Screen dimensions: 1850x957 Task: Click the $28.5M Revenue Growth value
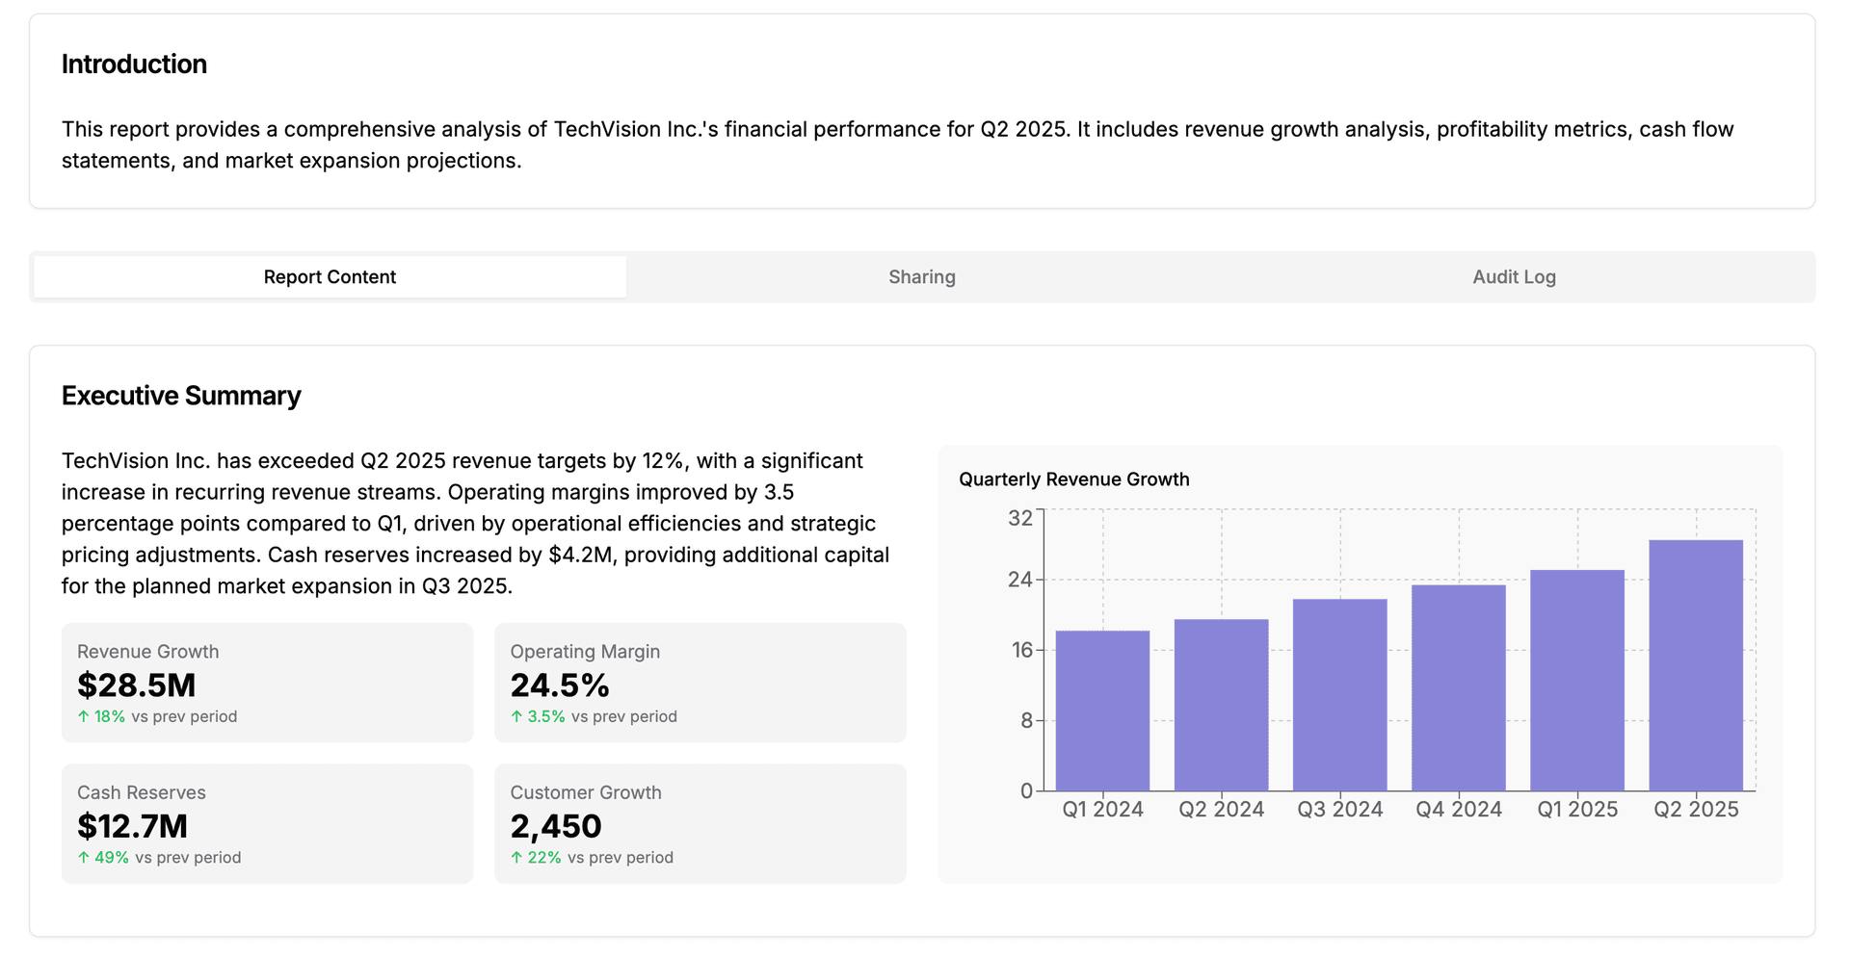pyautogui.click(x=137, y=685)
